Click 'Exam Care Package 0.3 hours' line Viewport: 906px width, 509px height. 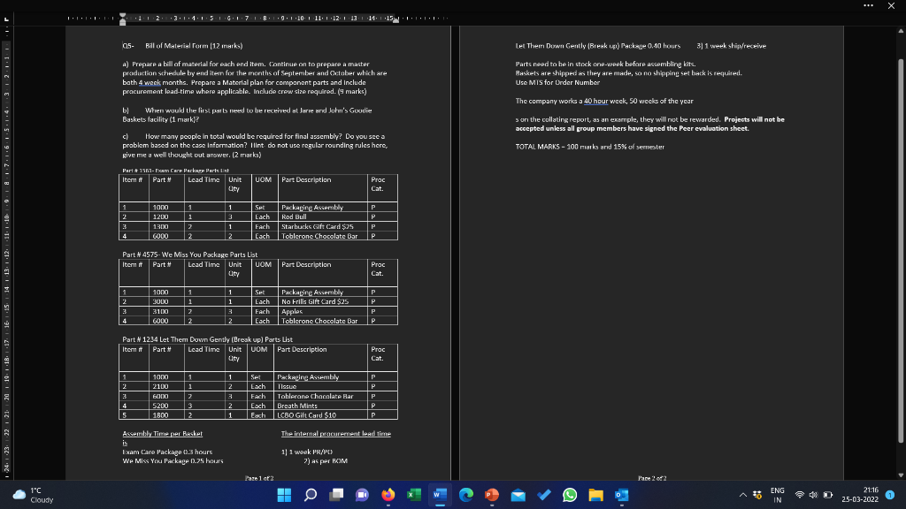point(167,452)
